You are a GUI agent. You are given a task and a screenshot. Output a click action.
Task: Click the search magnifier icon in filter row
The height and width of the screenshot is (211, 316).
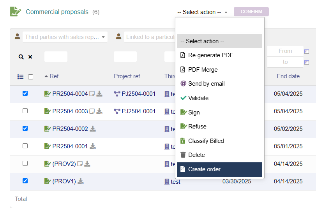[x=21, y=57]
